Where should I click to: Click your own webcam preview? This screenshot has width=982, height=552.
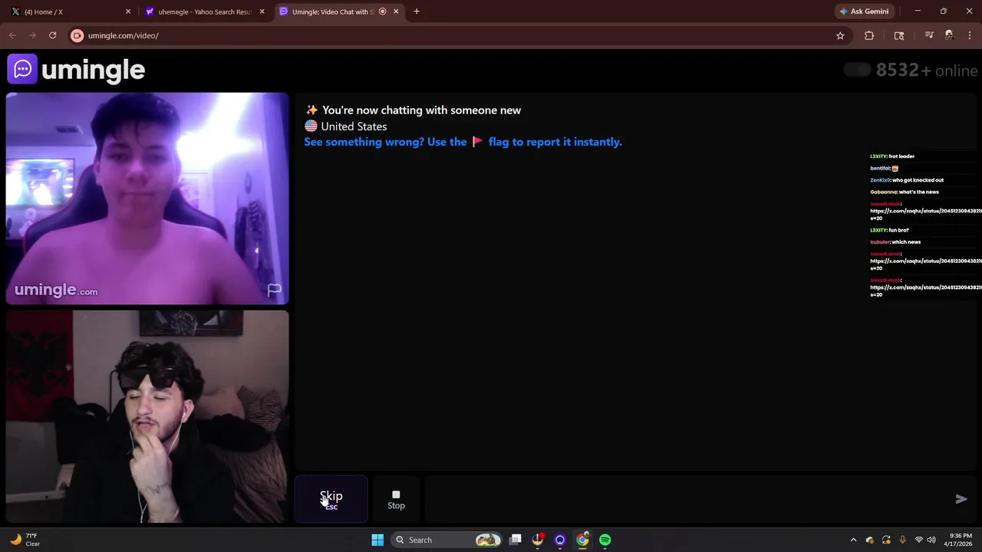[x=147, y=416]
